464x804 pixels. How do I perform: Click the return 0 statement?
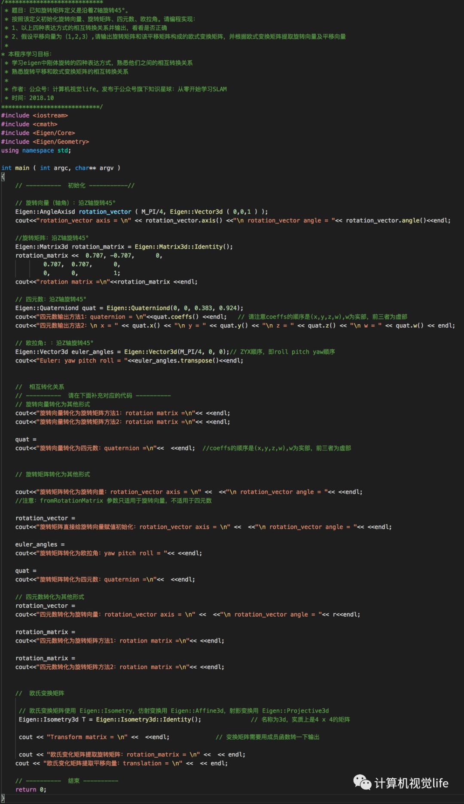pos(31,789)
